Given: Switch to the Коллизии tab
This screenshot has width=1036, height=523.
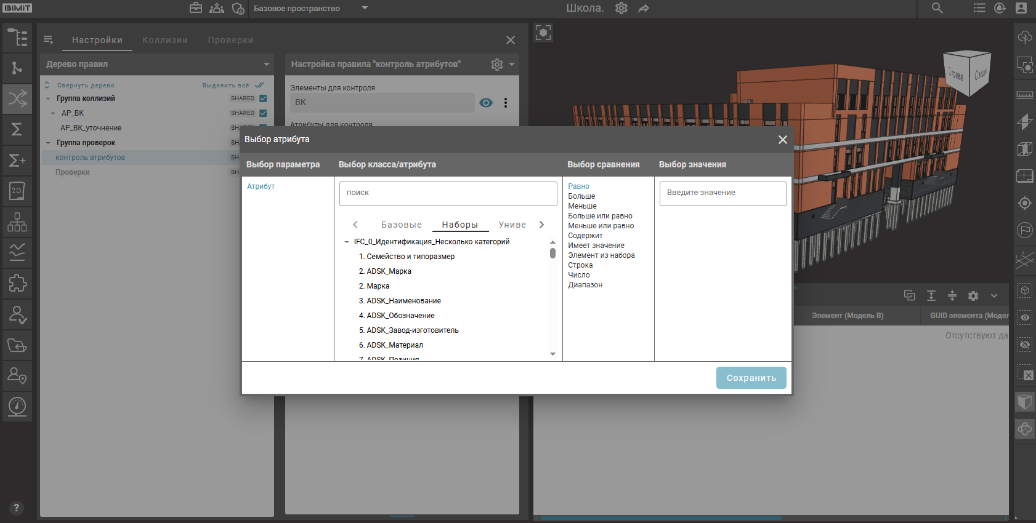Looking at the screenshot, I should pyautogui.click(x=164, y=40).
